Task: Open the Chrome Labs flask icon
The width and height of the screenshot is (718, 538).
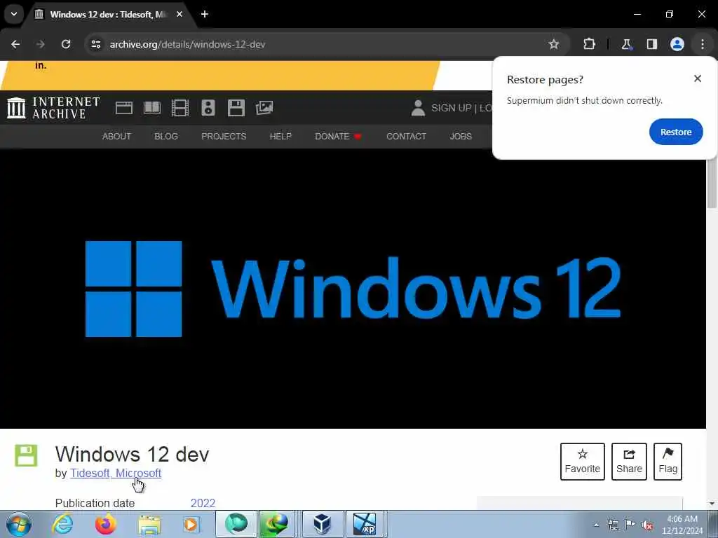Action: [x=626, y=44]
